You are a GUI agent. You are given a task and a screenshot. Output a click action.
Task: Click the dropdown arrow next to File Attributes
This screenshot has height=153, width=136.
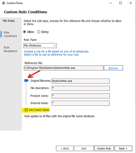pos(55,46)
